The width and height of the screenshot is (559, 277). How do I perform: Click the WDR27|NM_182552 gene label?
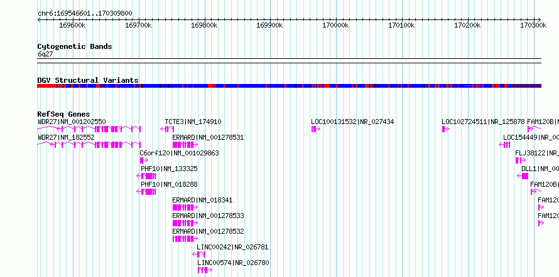[x=66, y=137]
